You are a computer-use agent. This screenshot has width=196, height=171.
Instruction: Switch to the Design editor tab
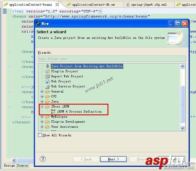coord(9,165)
